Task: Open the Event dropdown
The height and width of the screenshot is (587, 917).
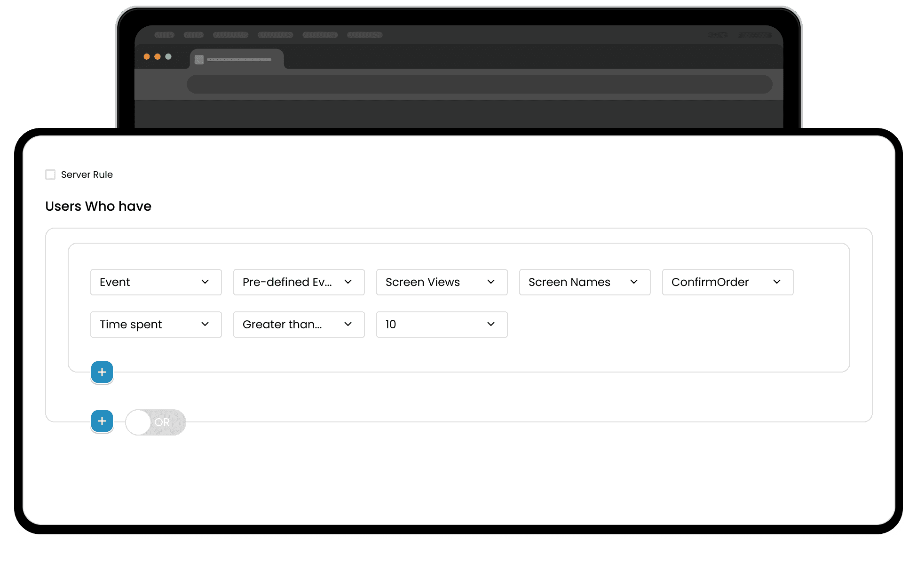Action: click(x=156, y=282)
